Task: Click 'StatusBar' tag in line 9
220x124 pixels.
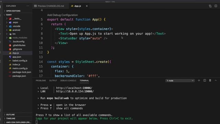Action: pyautogui.click(x=69, y=38)
